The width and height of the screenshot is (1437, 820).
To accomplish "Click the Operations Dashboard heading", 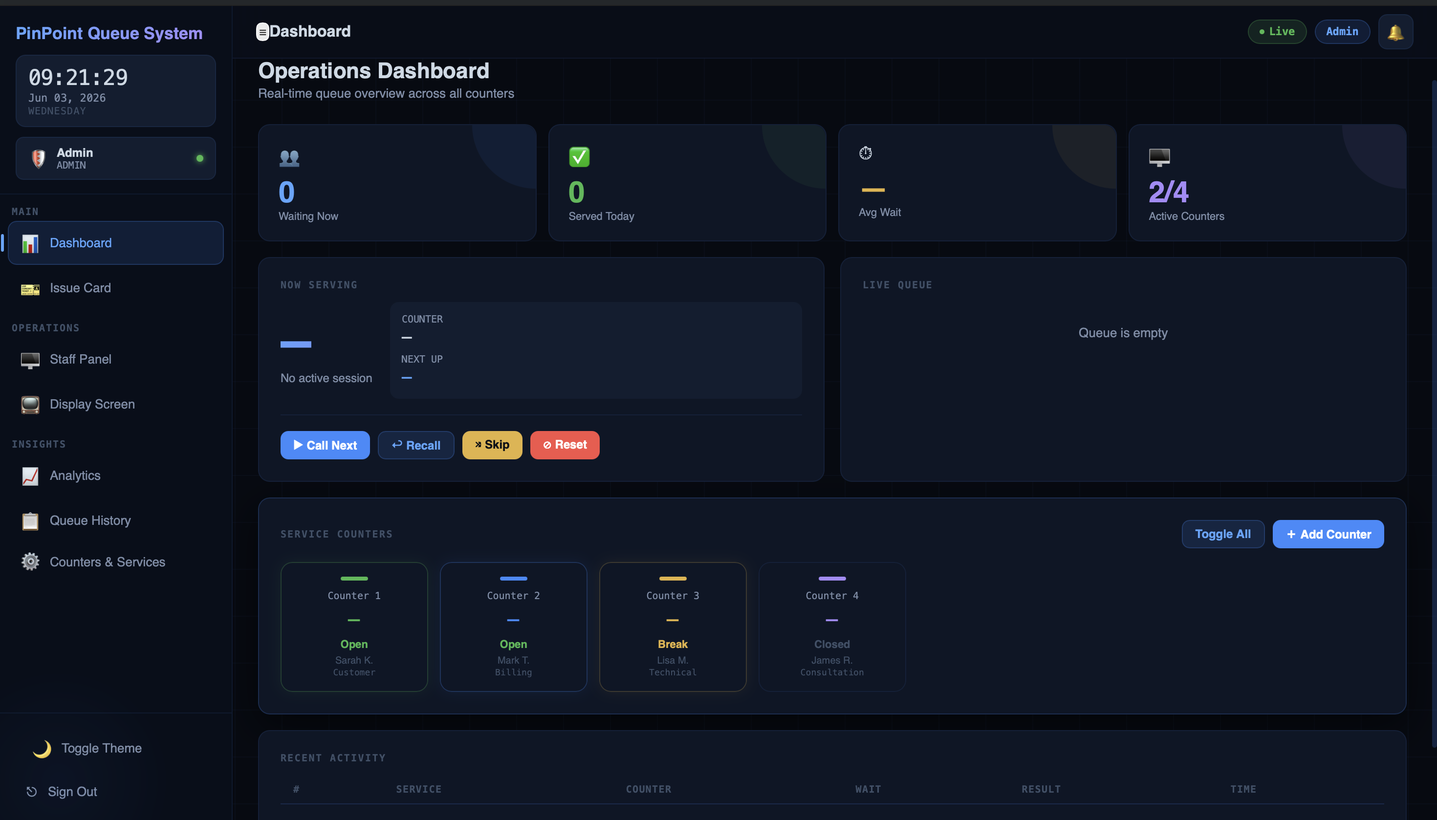I will click(373, 71).
